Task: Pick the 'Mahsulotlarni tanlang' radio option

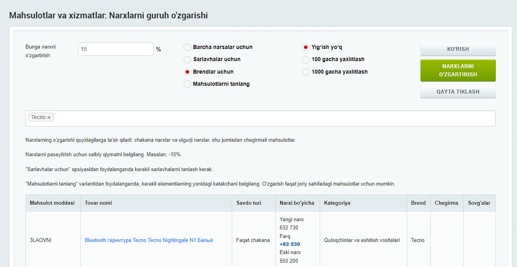Action: pos(188,84)
